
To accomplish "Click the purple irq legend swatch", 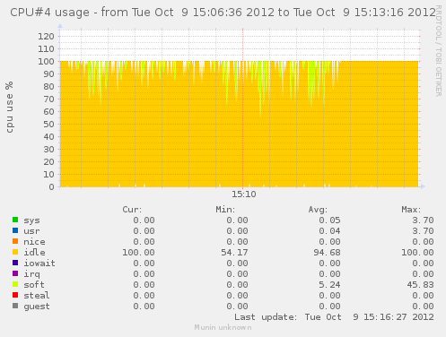I will pos(15,273).
